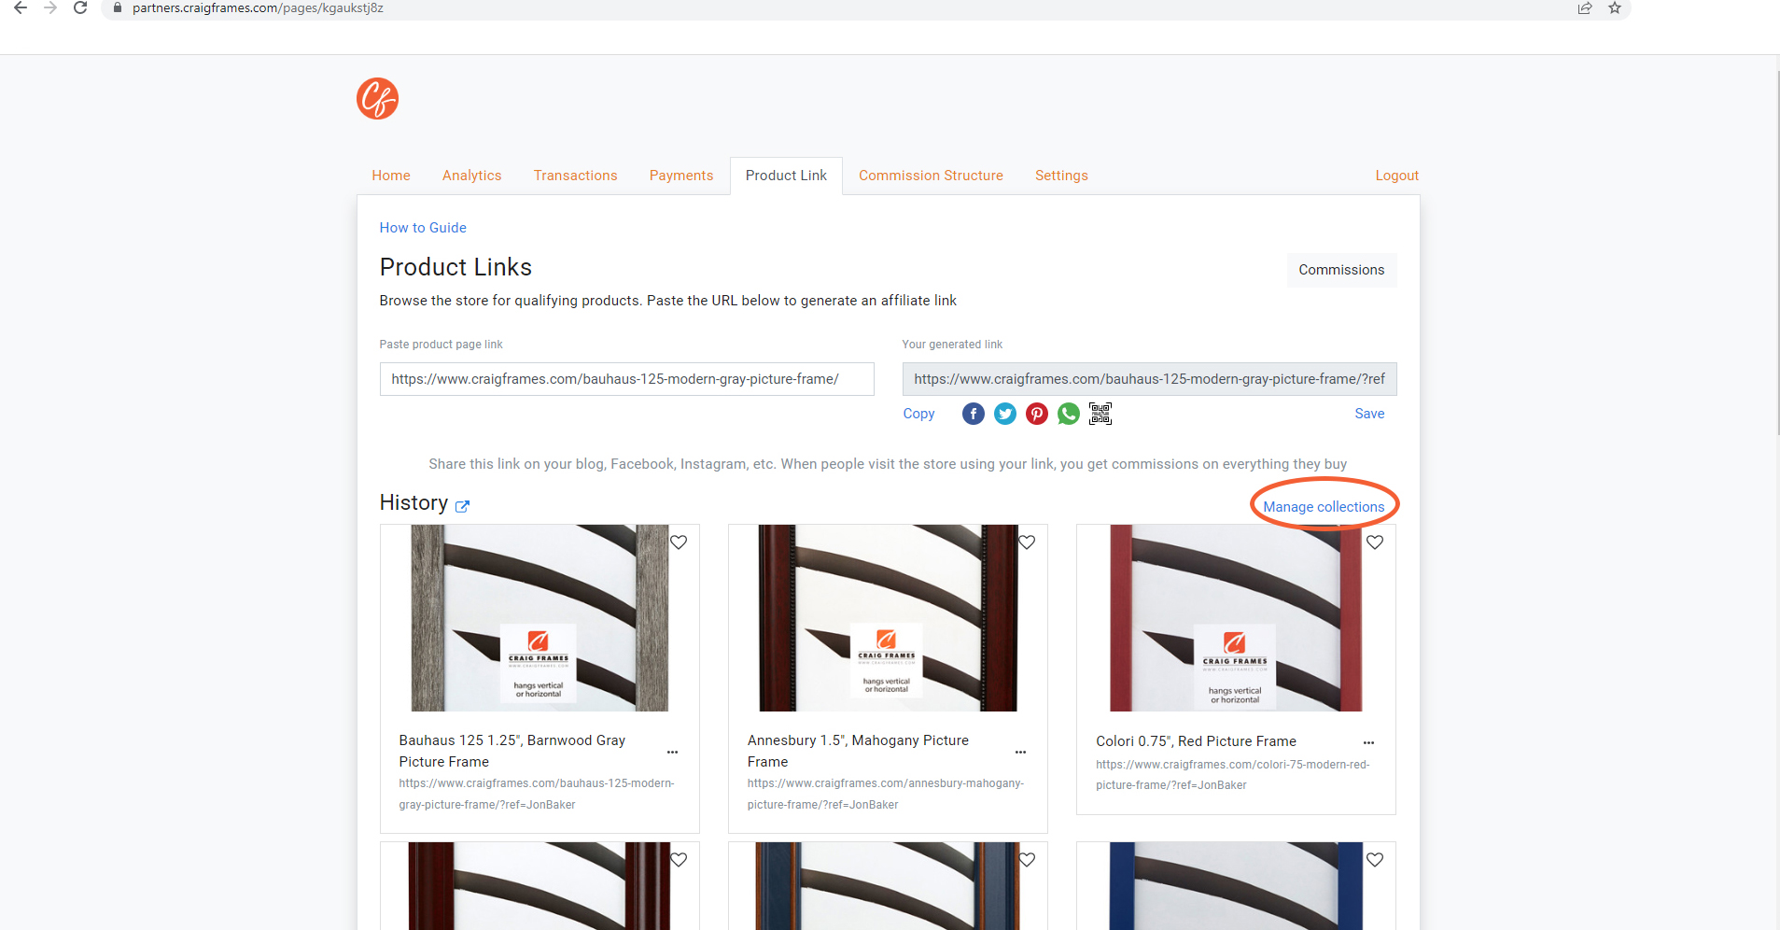Viewport: 1780px width, 930px height.
Task: Reload the browser page
Action: pyautogui.click(x=80, y=8)
